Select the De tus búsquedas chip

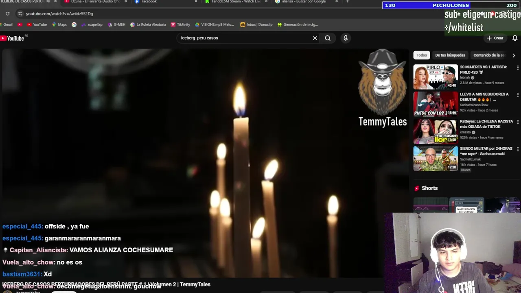[x=450, y=55]
